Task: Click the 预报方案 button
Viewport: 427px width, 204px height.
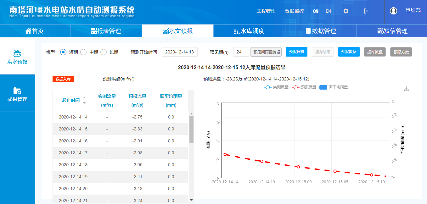Action: pyautogui.click(x=401, y=52)
